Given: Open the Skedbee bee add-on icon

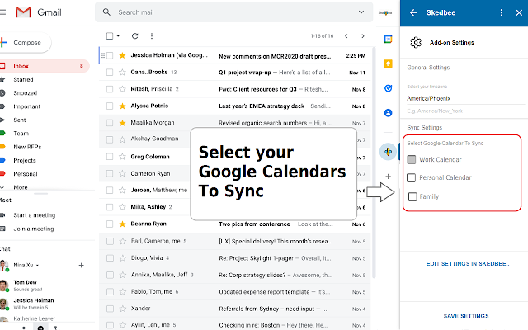Looking at the screenshot, I should click(x=388, y=152).
